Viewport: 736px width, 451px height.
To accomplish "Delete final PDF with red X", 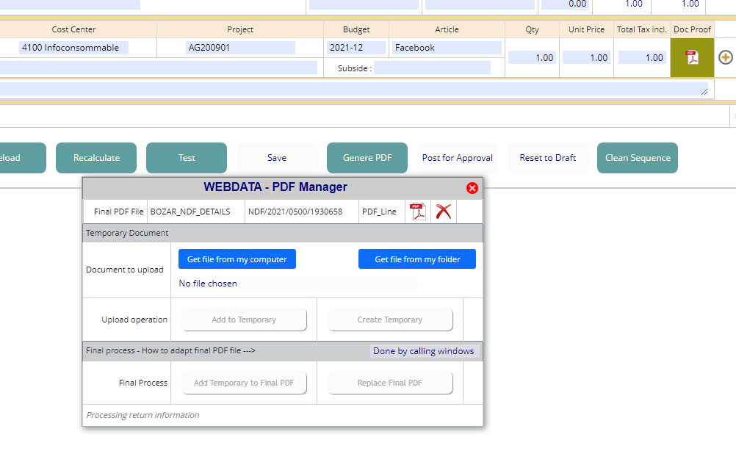I will (443, 212).
